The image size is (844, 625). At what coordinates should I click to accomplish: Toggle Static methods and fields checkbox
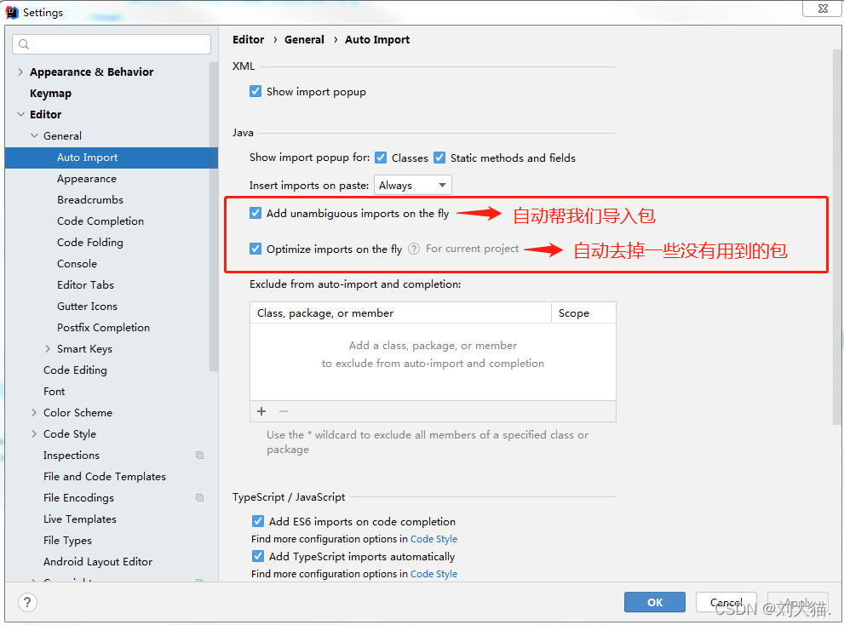click(x=439, y=158)
